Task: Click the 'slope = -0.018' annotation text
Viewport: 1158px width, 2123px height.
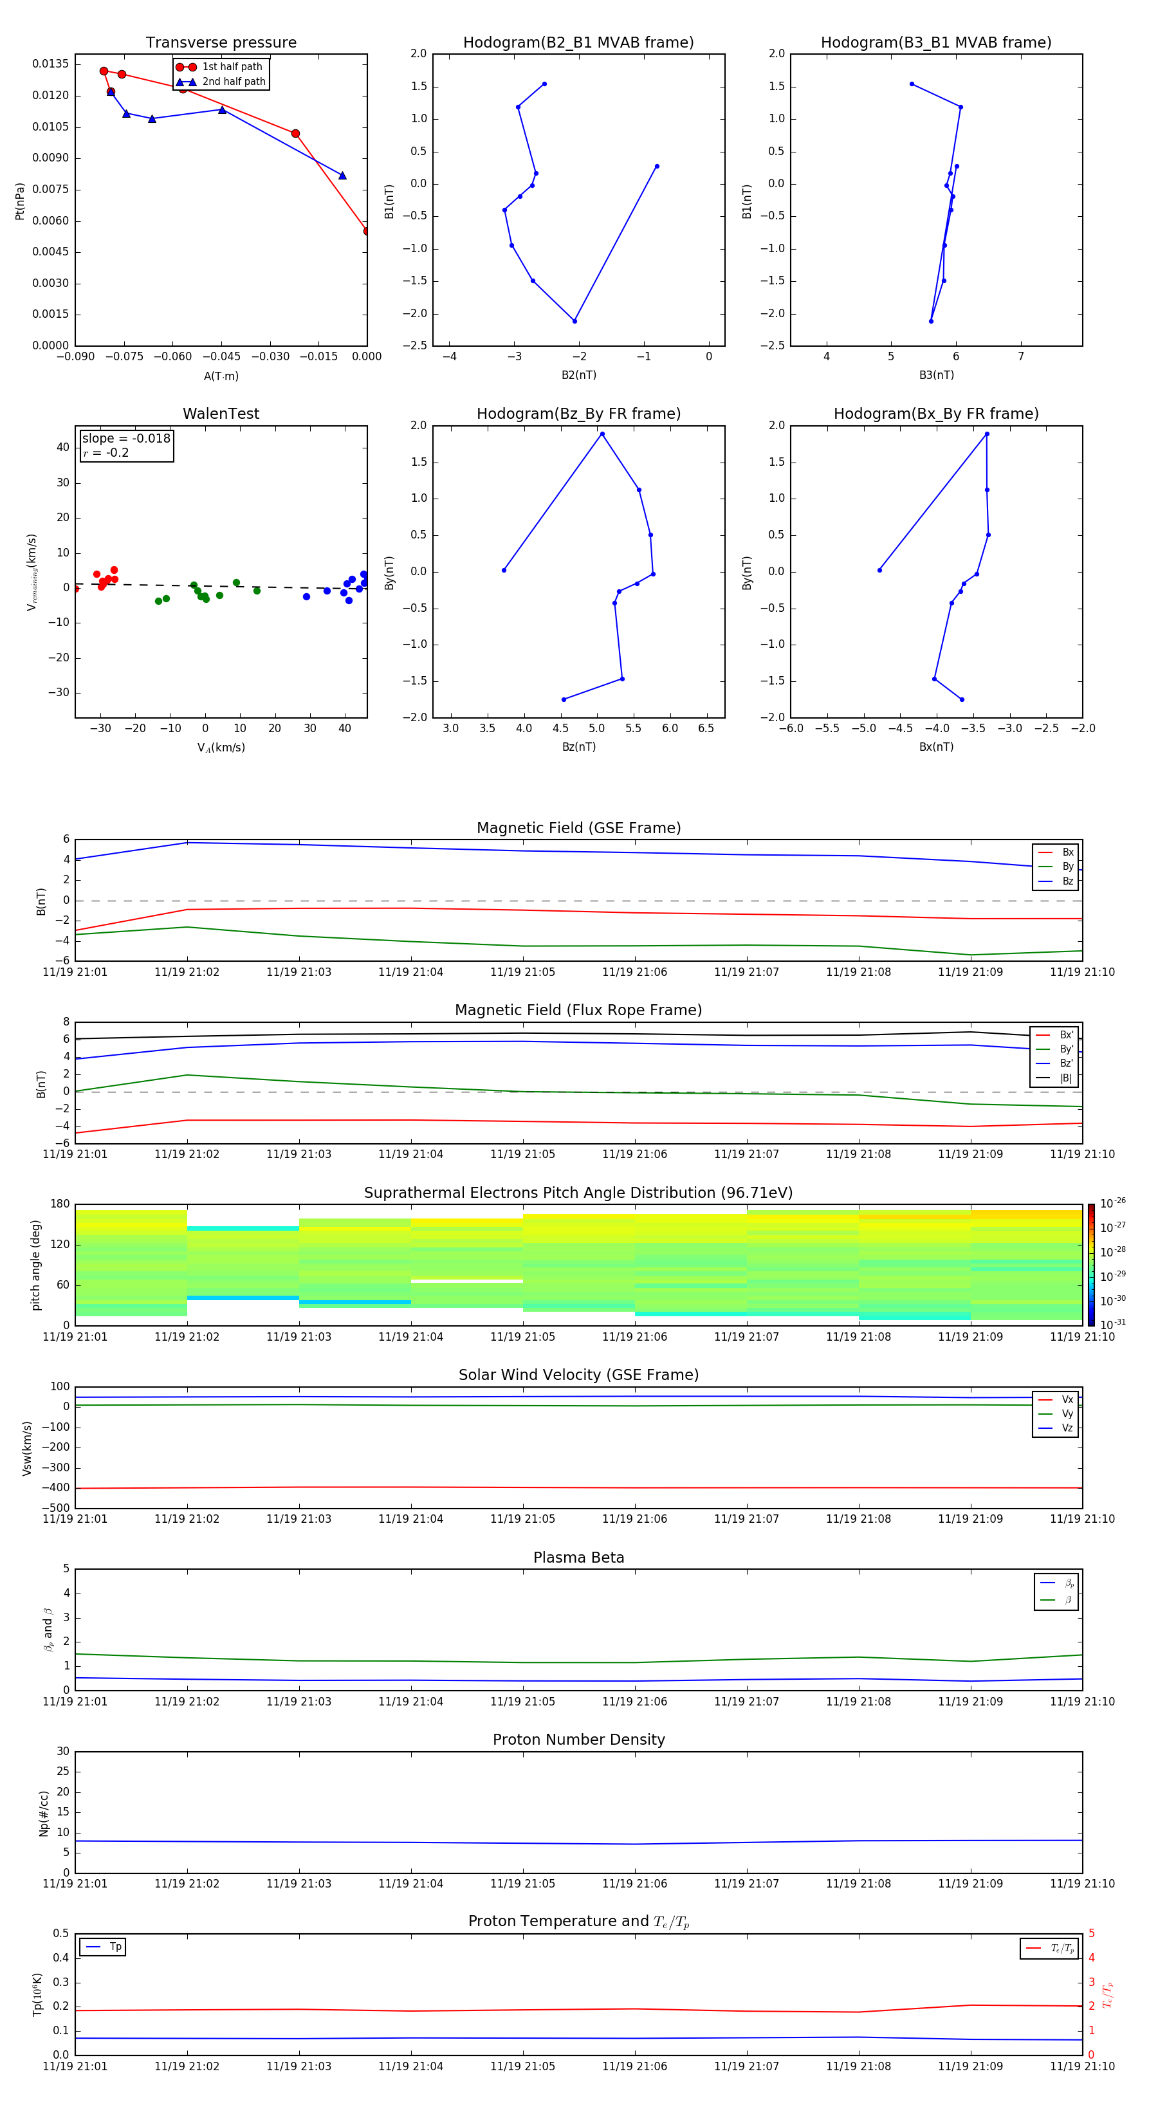Action: 126,439
